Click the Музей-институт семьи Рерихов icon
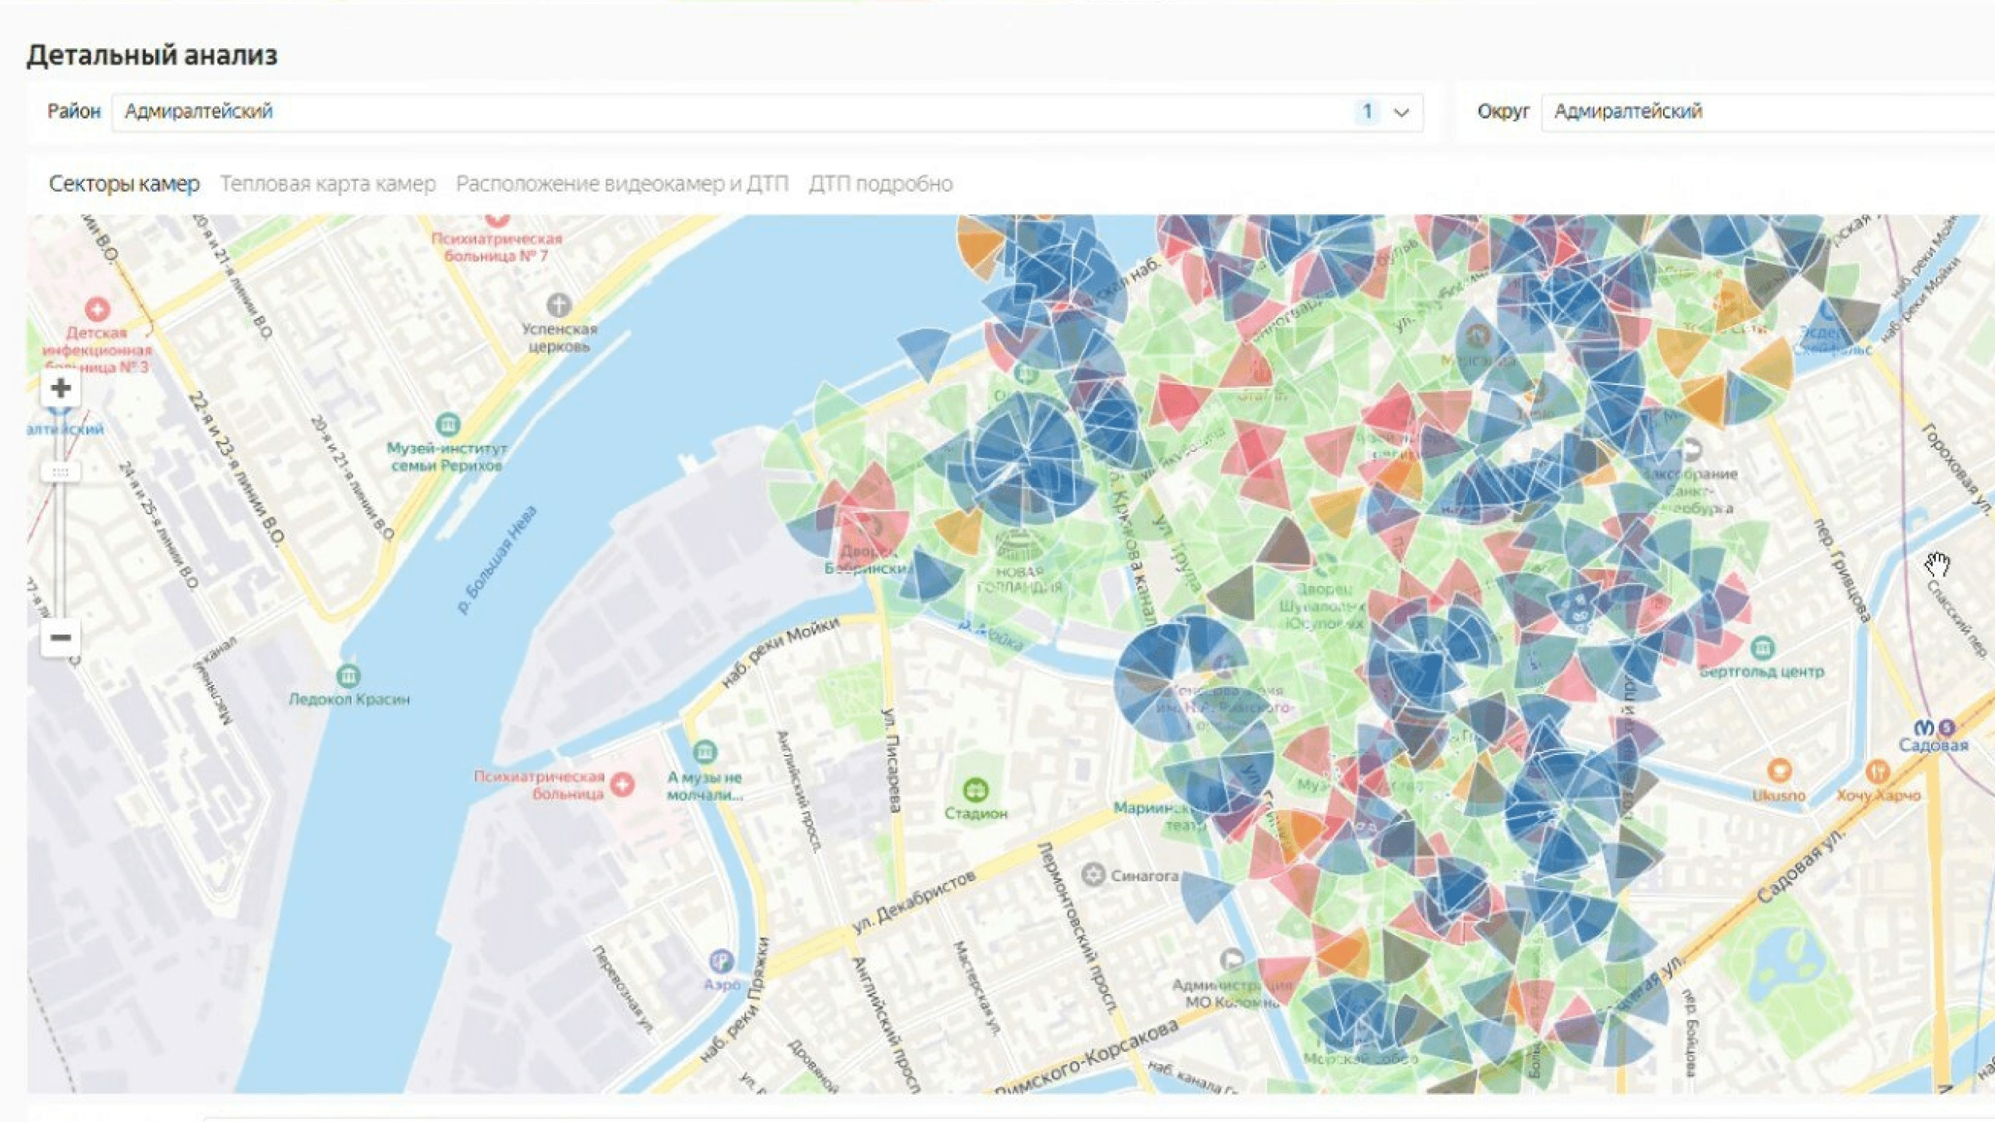The image size is (1995, 1122). [447, 425]
